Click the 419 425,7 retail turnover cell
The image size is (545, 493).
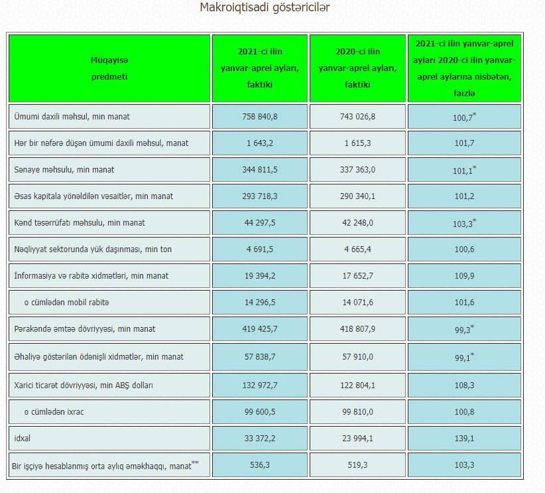(259, 329)
